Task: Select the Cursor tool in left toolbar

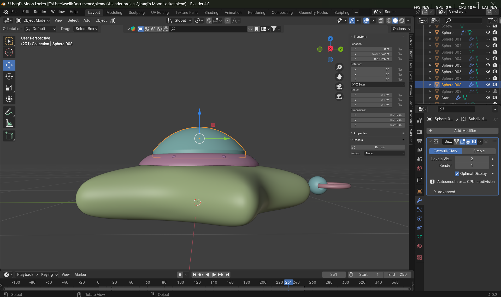Action: [9, 53]
